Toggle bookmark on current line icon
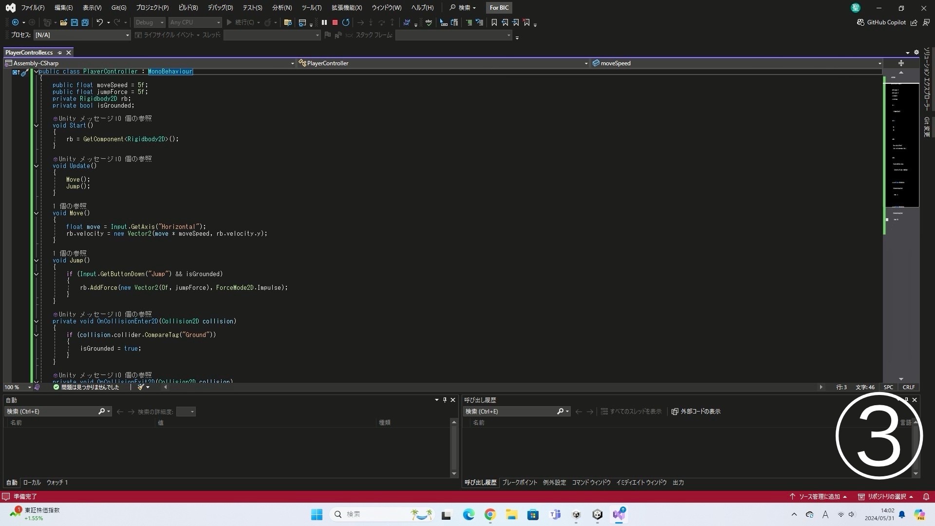 click(x=494, y=22)
